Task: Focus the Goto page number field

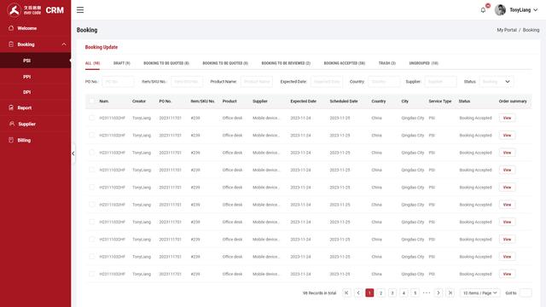Action: pos(526,293)
